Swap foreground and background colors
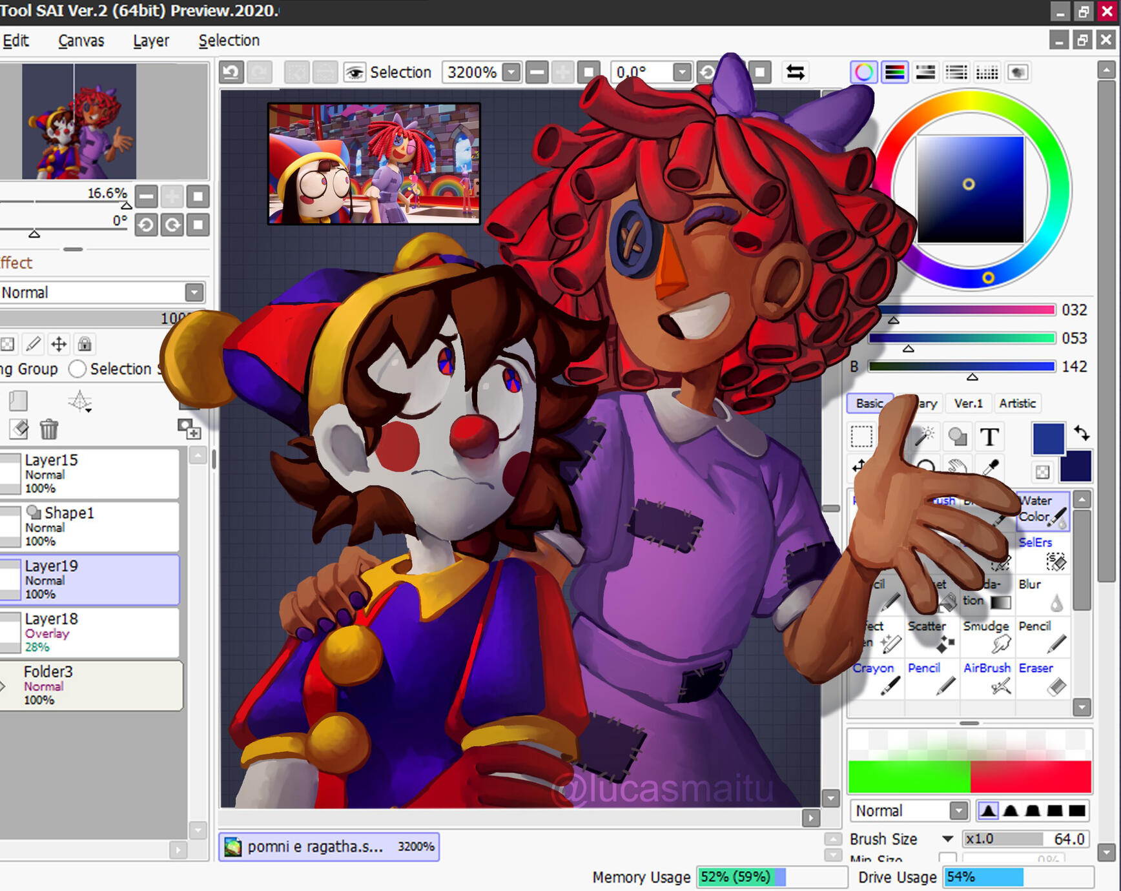 pyautogui.click(x=1082, y=433)
